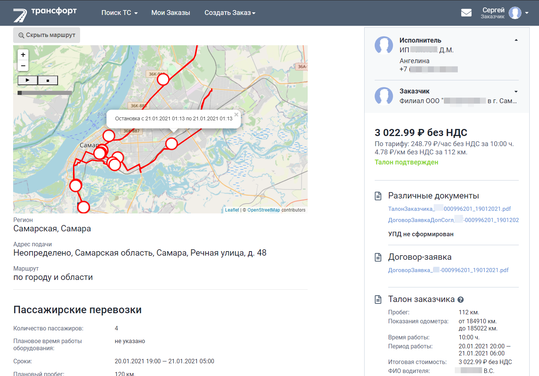The height and width of the screenshot is (376, 539).
Task: Click the Трансфорт logo
Action: point(45,13)
